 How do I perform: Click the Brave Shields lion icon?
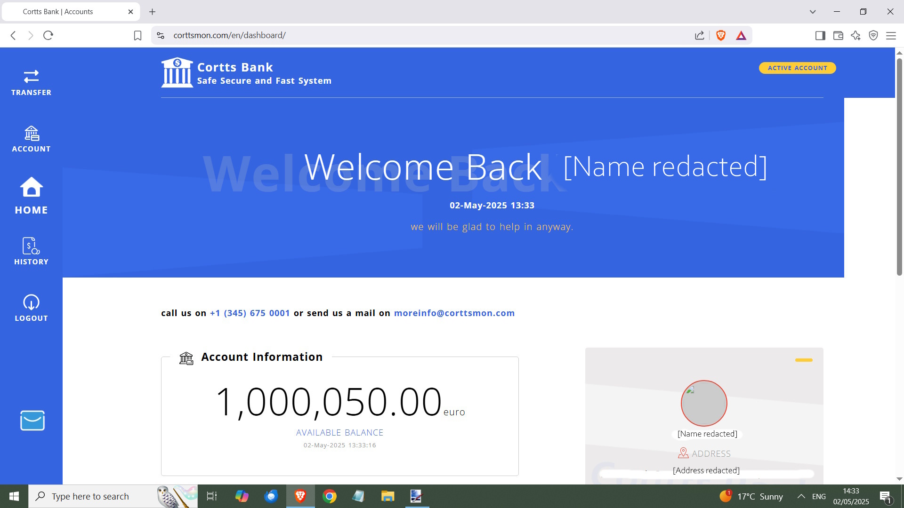[720, 35]
